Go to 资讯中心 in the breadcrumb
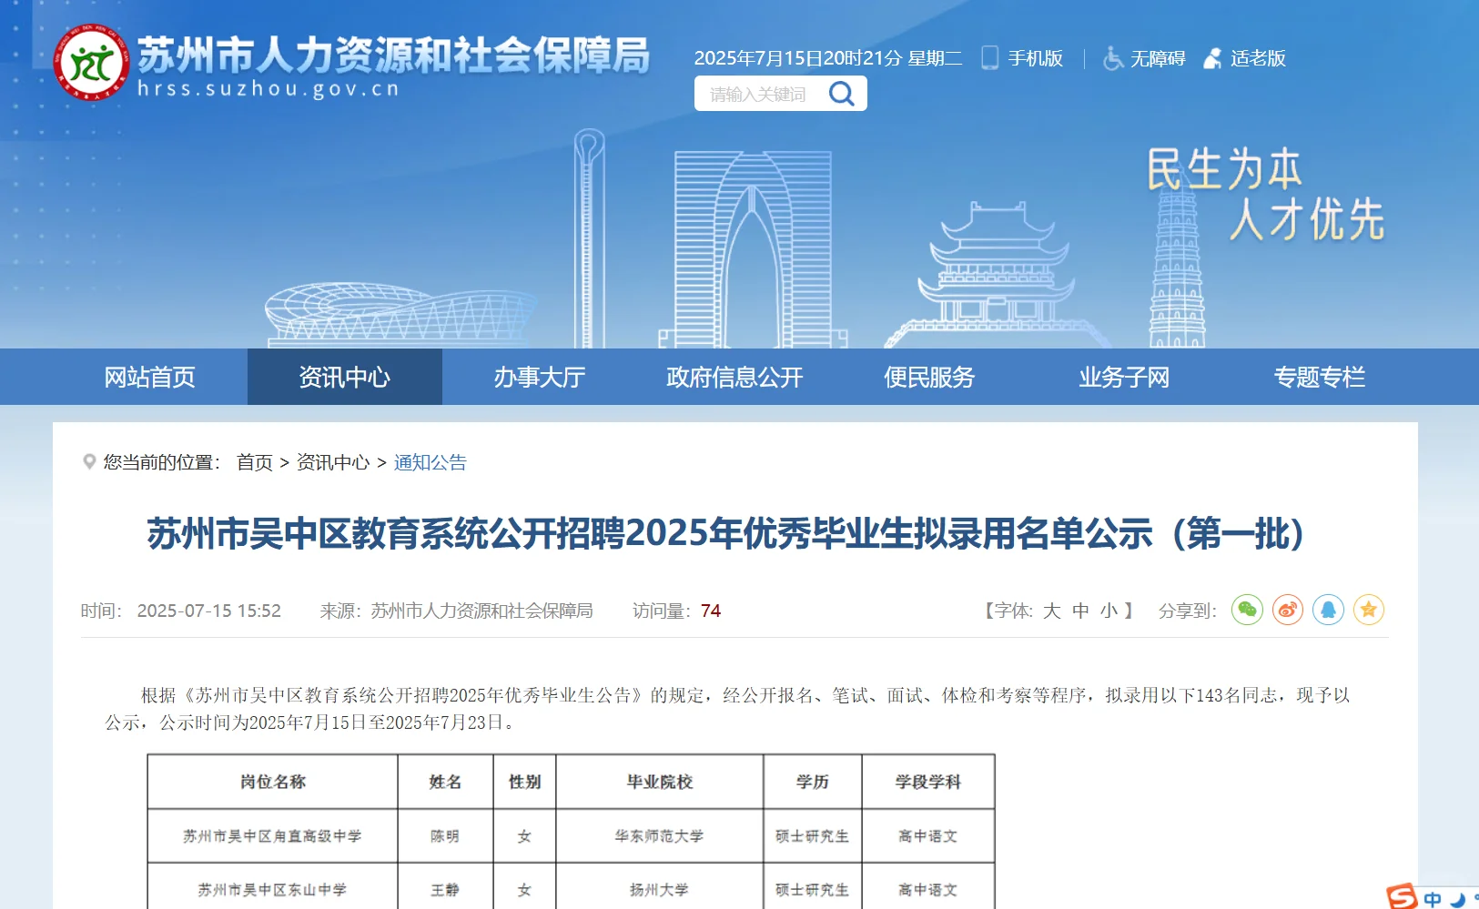 (333, 462)
